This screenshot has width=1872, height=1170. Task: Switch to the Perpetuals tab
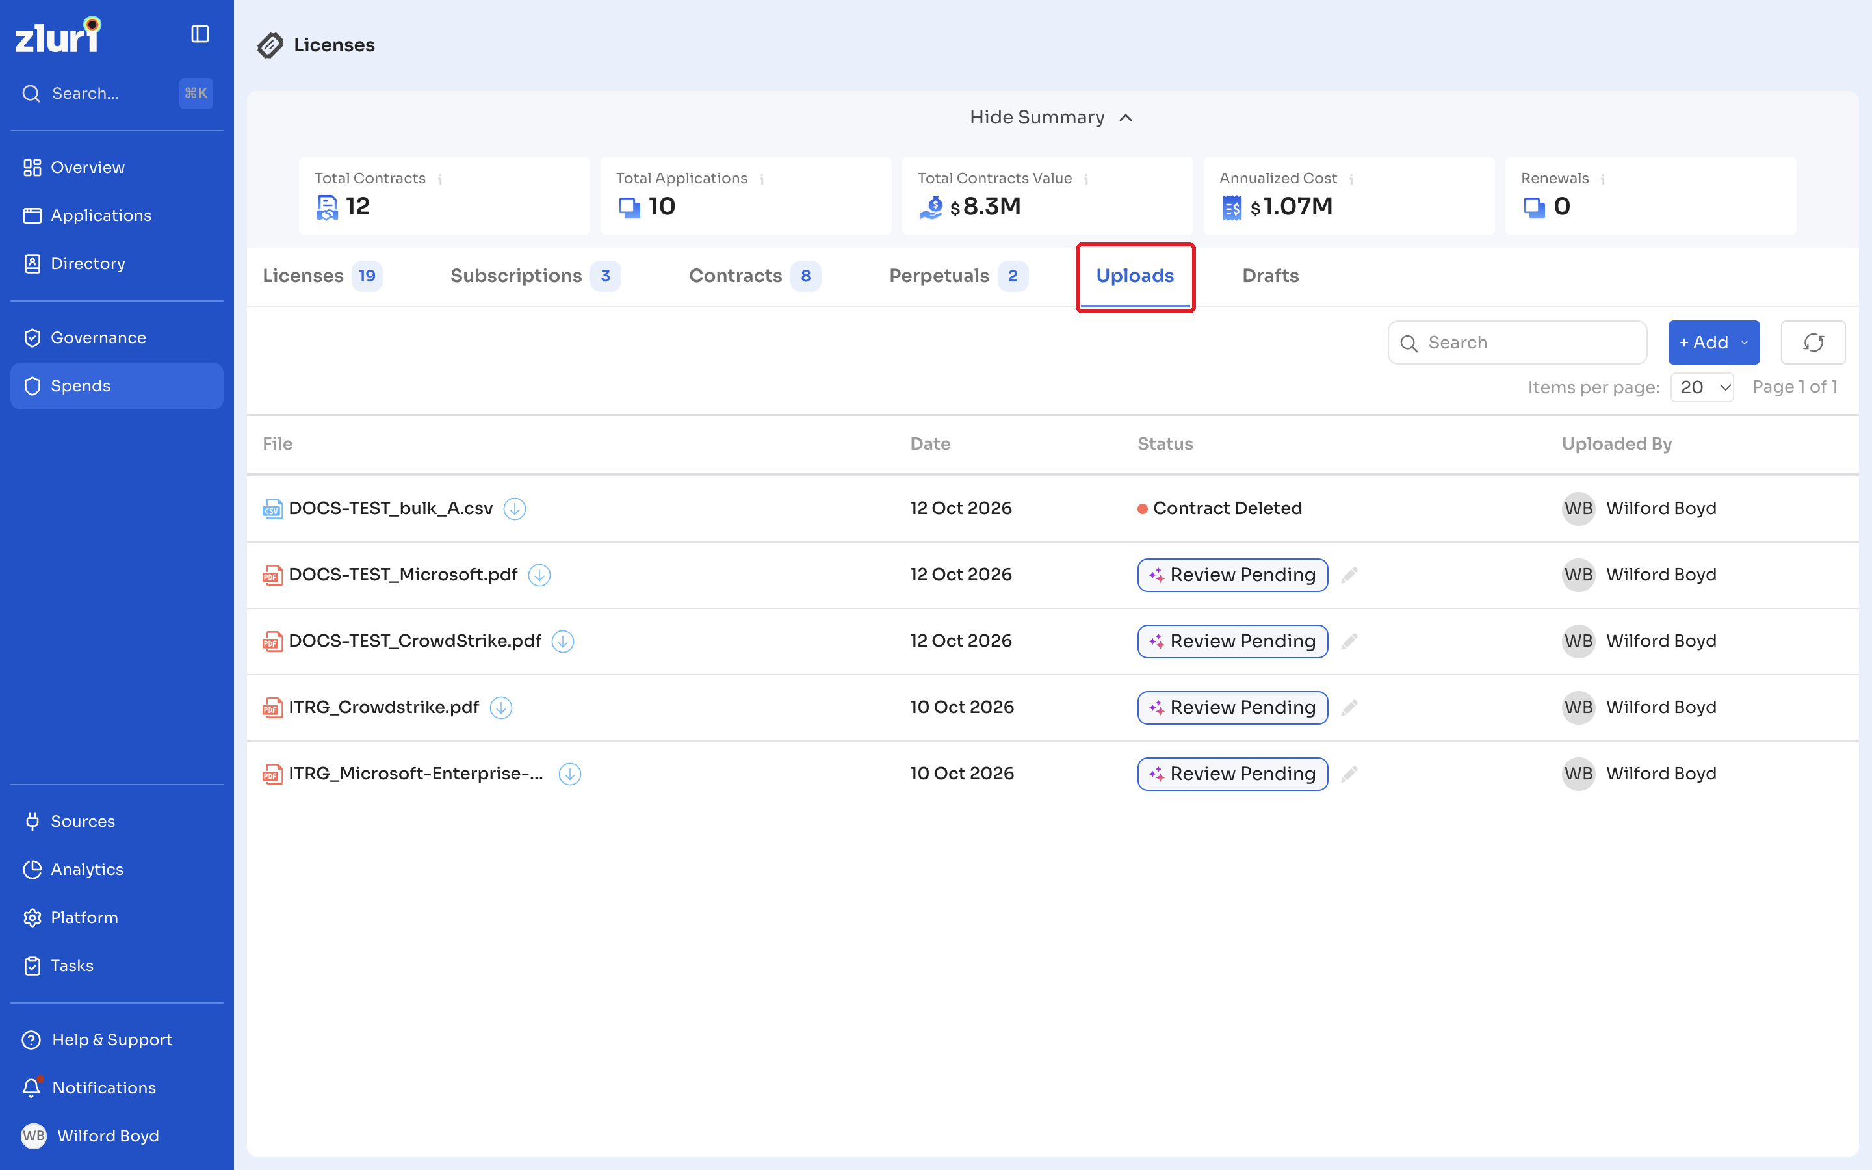[x=959, y=276]
